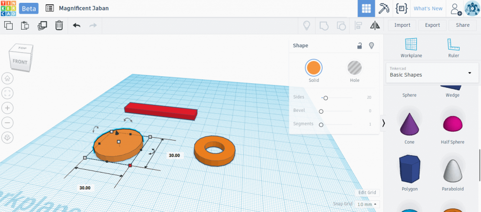Click the Export button
481x212 pixels.
pyautogui.click(x=432, y=25)
